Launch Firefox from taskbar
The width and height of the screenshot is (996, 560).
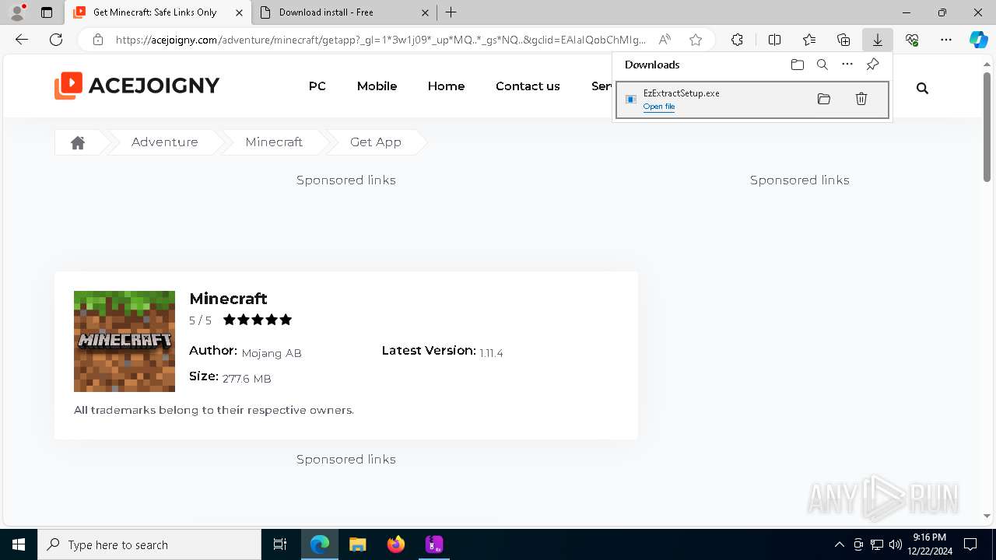tap(396, 544)
